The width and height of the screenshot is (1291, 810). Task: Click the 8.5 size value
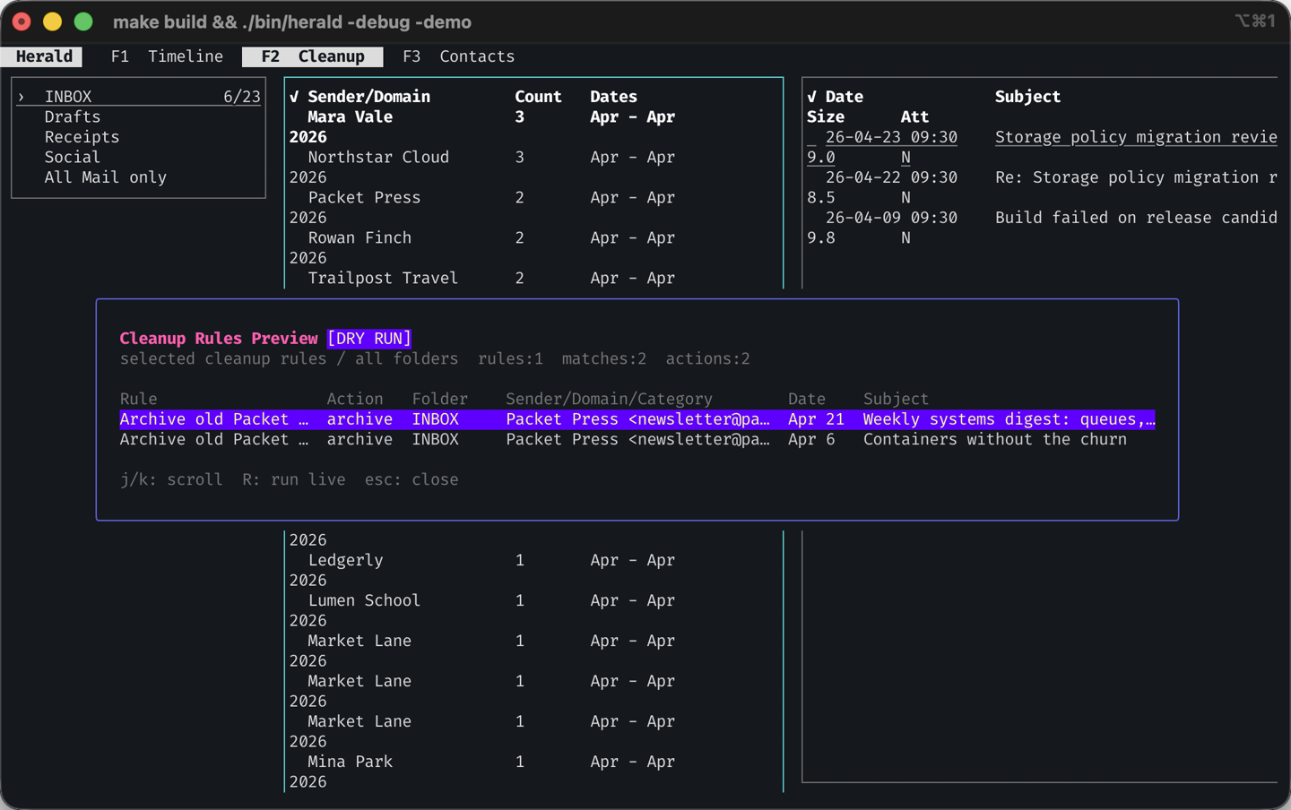pos(820,197)
